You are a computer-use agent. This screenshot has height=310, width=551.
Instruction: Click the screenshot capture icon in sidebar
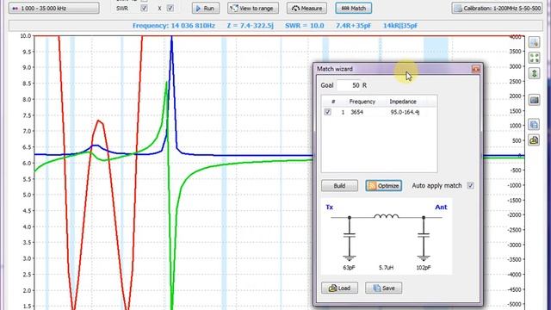click(x=534, y=100)
